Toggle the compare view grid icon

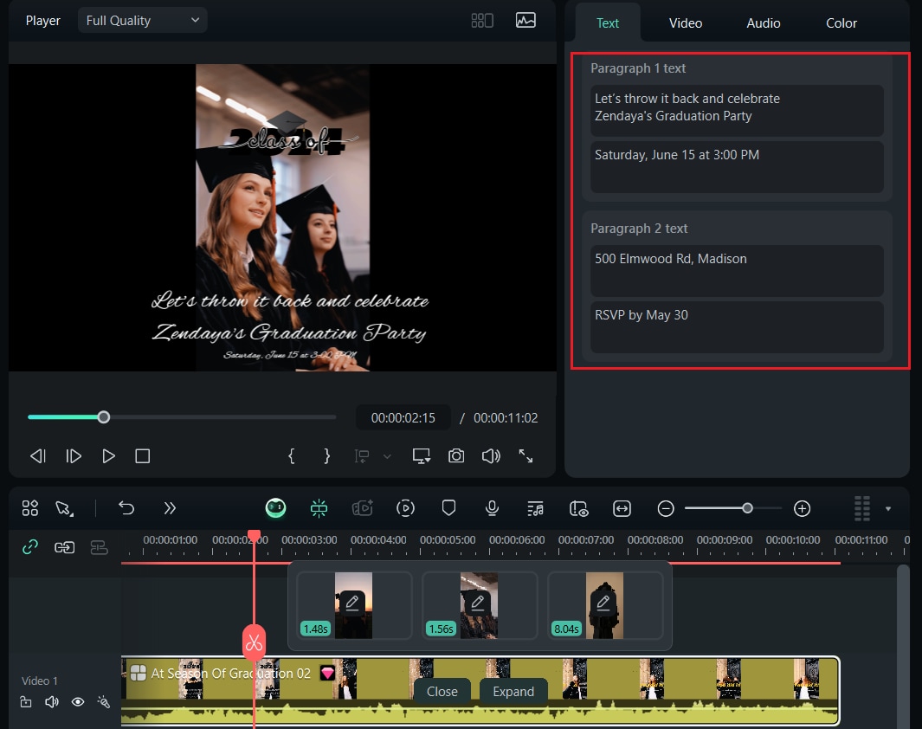coord(482,21)
